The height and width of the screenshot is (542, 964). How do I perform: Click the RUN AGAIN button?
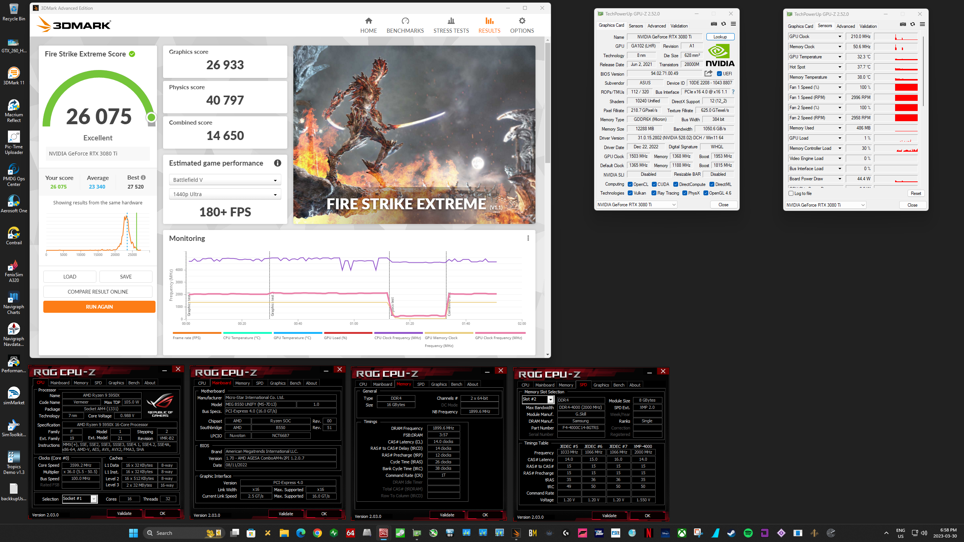tap(99, 307)
